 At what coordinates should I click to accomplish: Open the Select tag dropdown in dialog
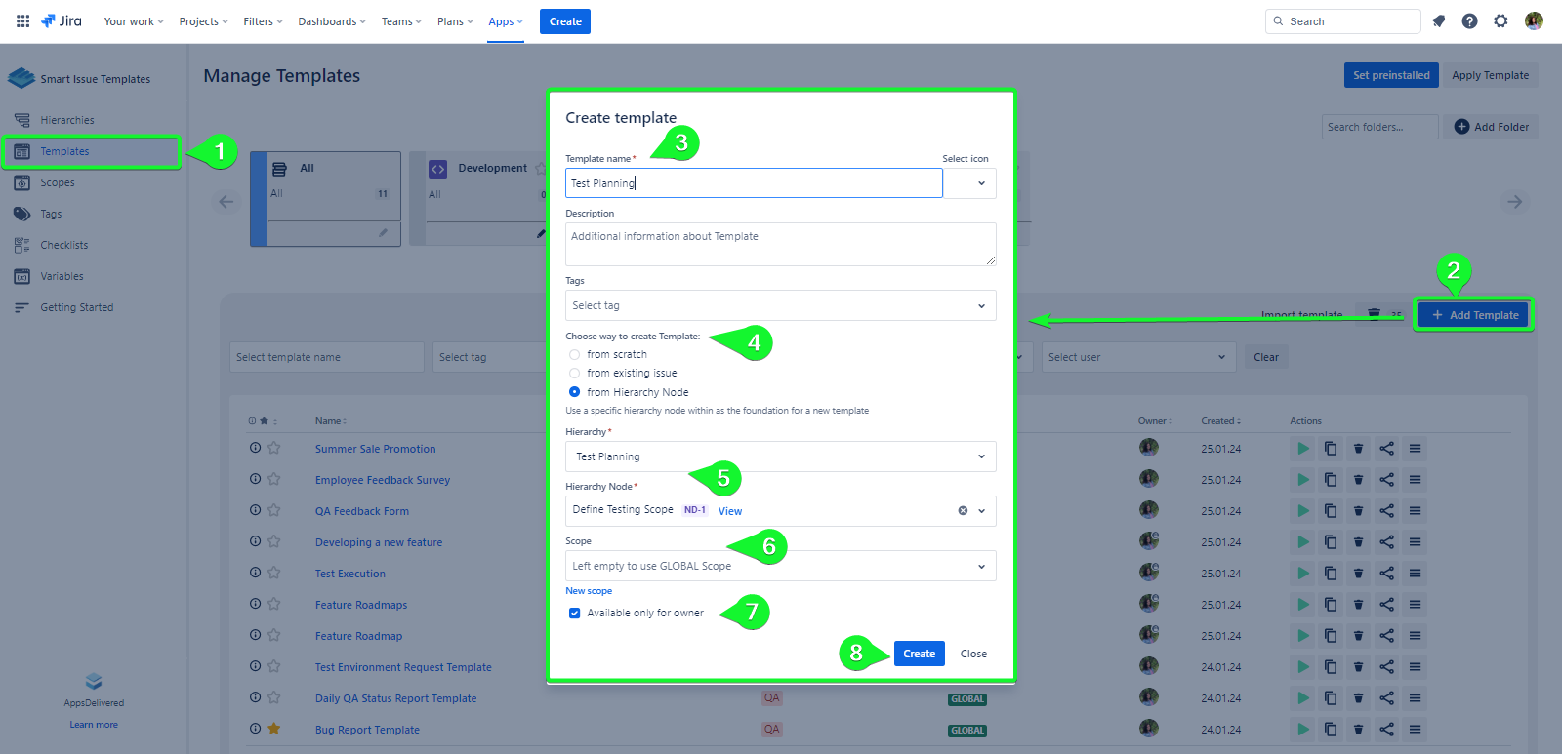[x=780, y=305]
